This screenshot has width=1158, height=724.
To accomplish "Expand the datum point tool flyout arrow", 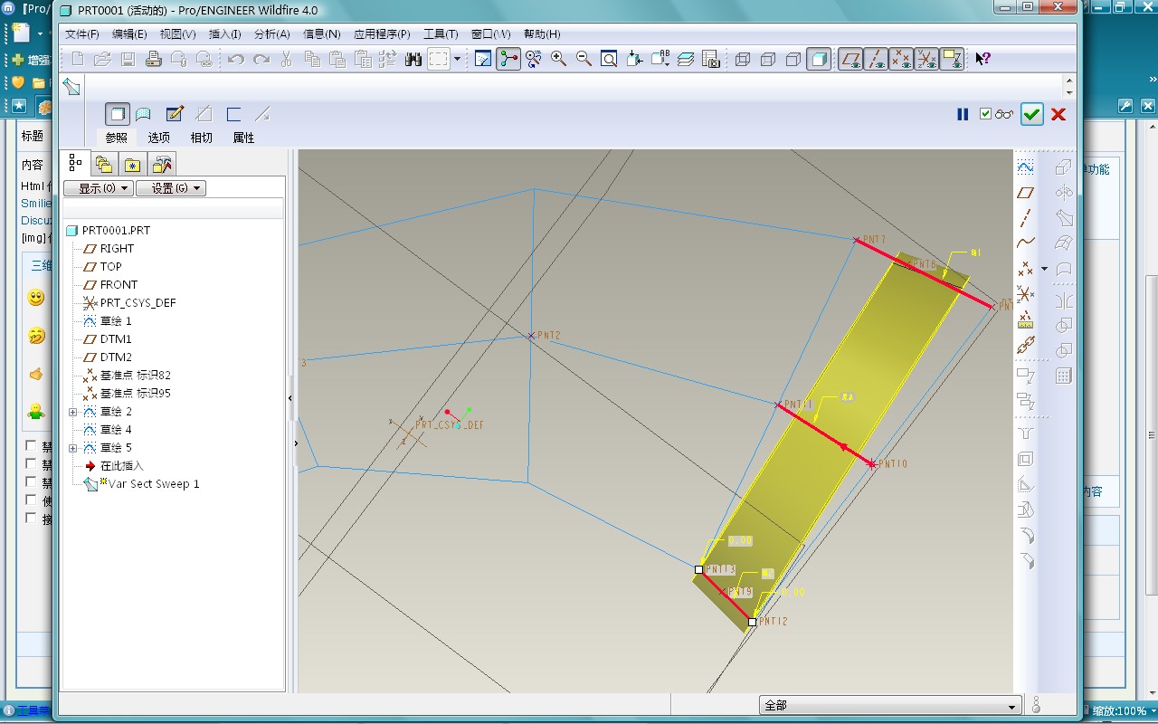I will pyautogui.click(x=1044, y=269).
